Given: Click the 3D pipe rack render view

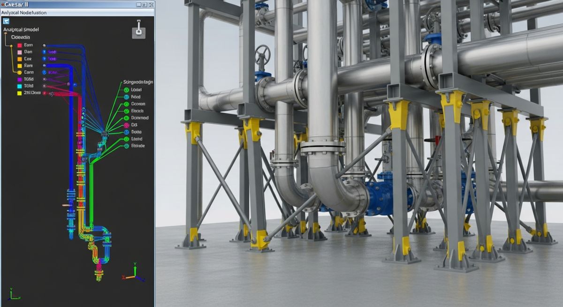Looking at the screenshot, I should (359, 153).
